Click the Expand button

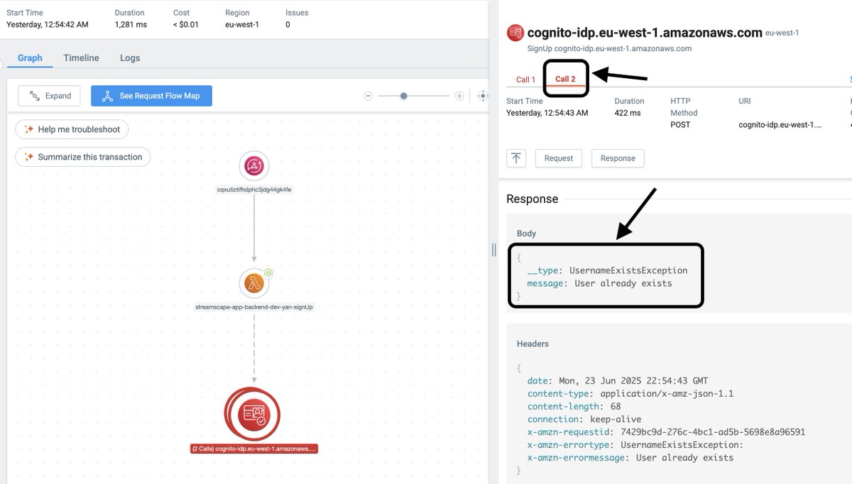tap(49, 96)
